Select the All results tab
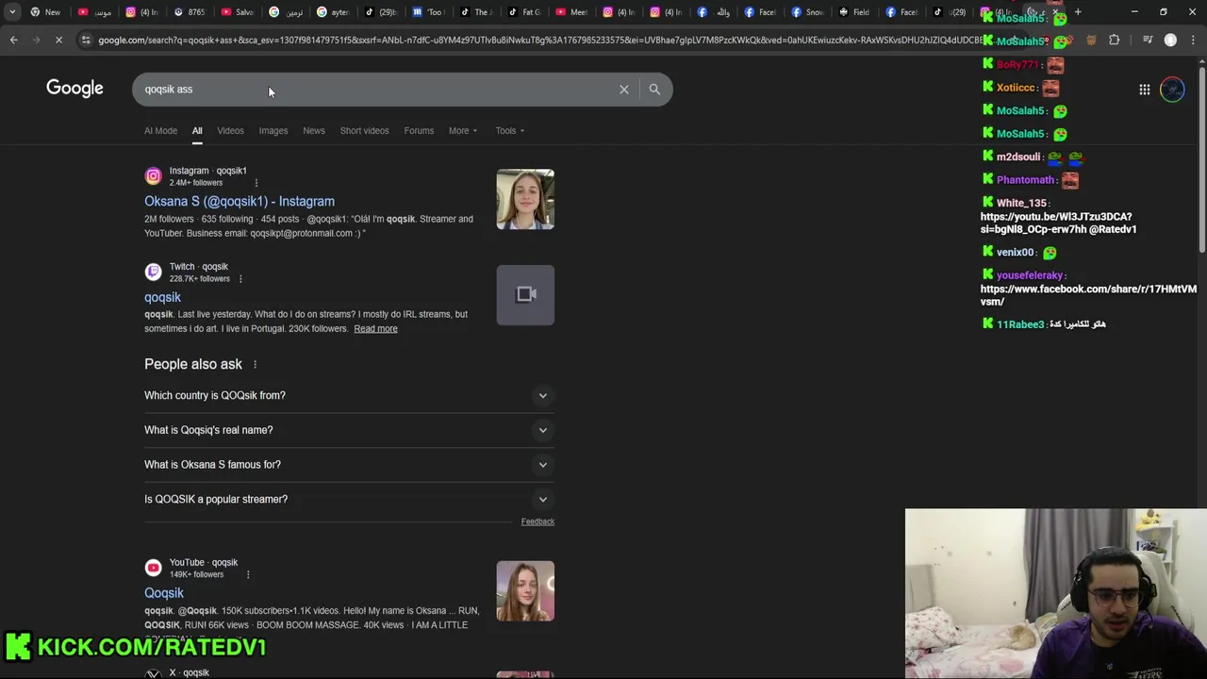This screenshot has width=1207, height=679. click(197, 131)
